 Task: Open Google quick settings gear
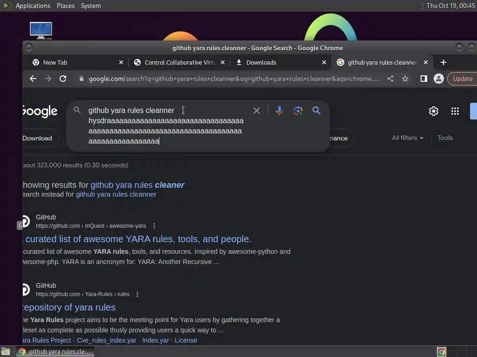(x=434, y=111)
